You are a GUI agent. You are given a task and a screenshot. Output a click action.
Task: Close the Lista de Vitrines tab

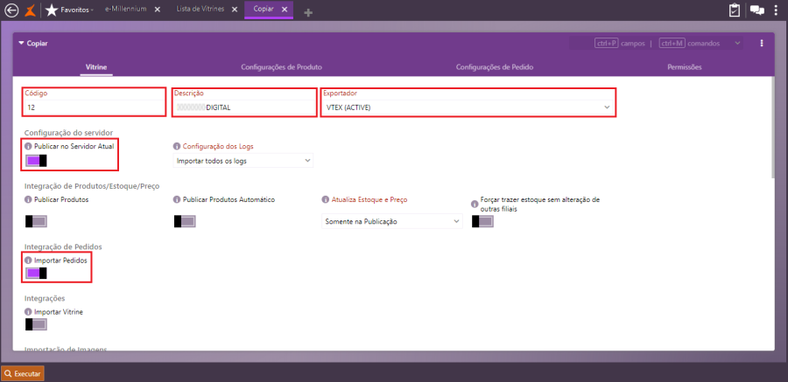point(236,10)
